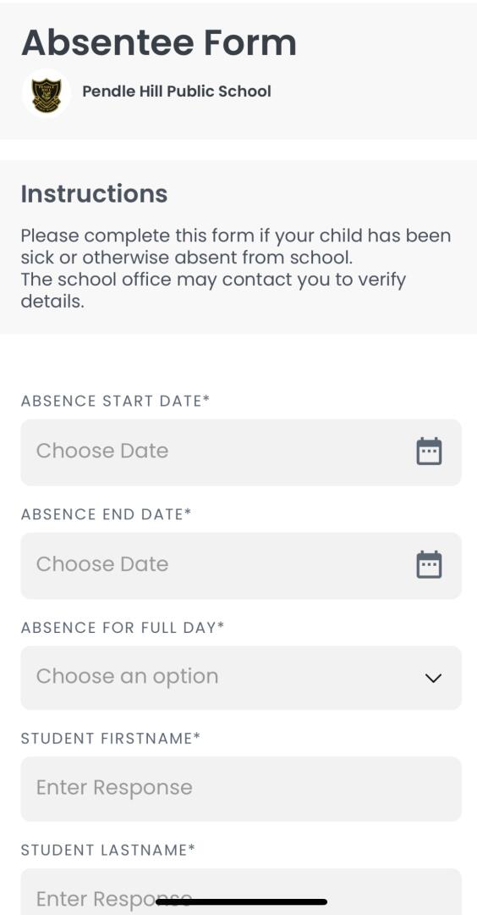The image size is (477, 915).
Task: Tap the STUDENT LASTNAME label
Action: click(x=107, y=851)
